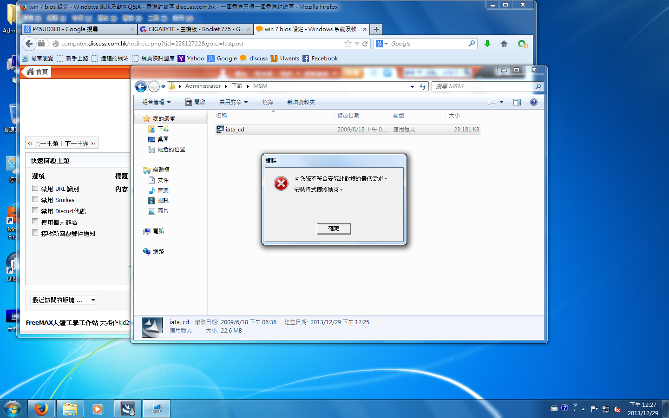669x418 pixels.
Task: Go to the Firefox home page icon
Action: click(504, 44)
